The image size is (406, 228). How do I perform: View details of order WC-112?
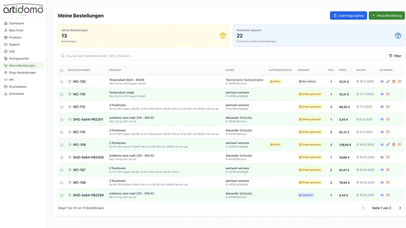[382, 107]
